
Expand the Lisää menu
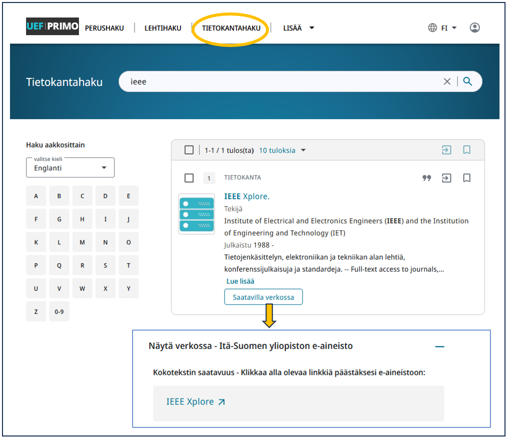[x=298, y=28]
